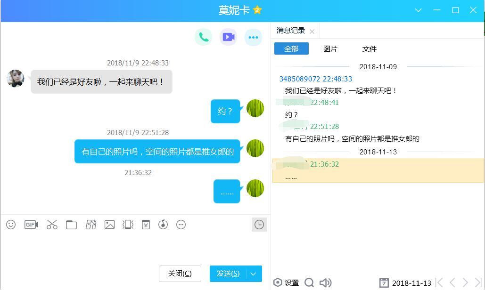Click the 2018-11-09 date header in history
This screenshot has width=485, height=290.
tap(378, 67)
